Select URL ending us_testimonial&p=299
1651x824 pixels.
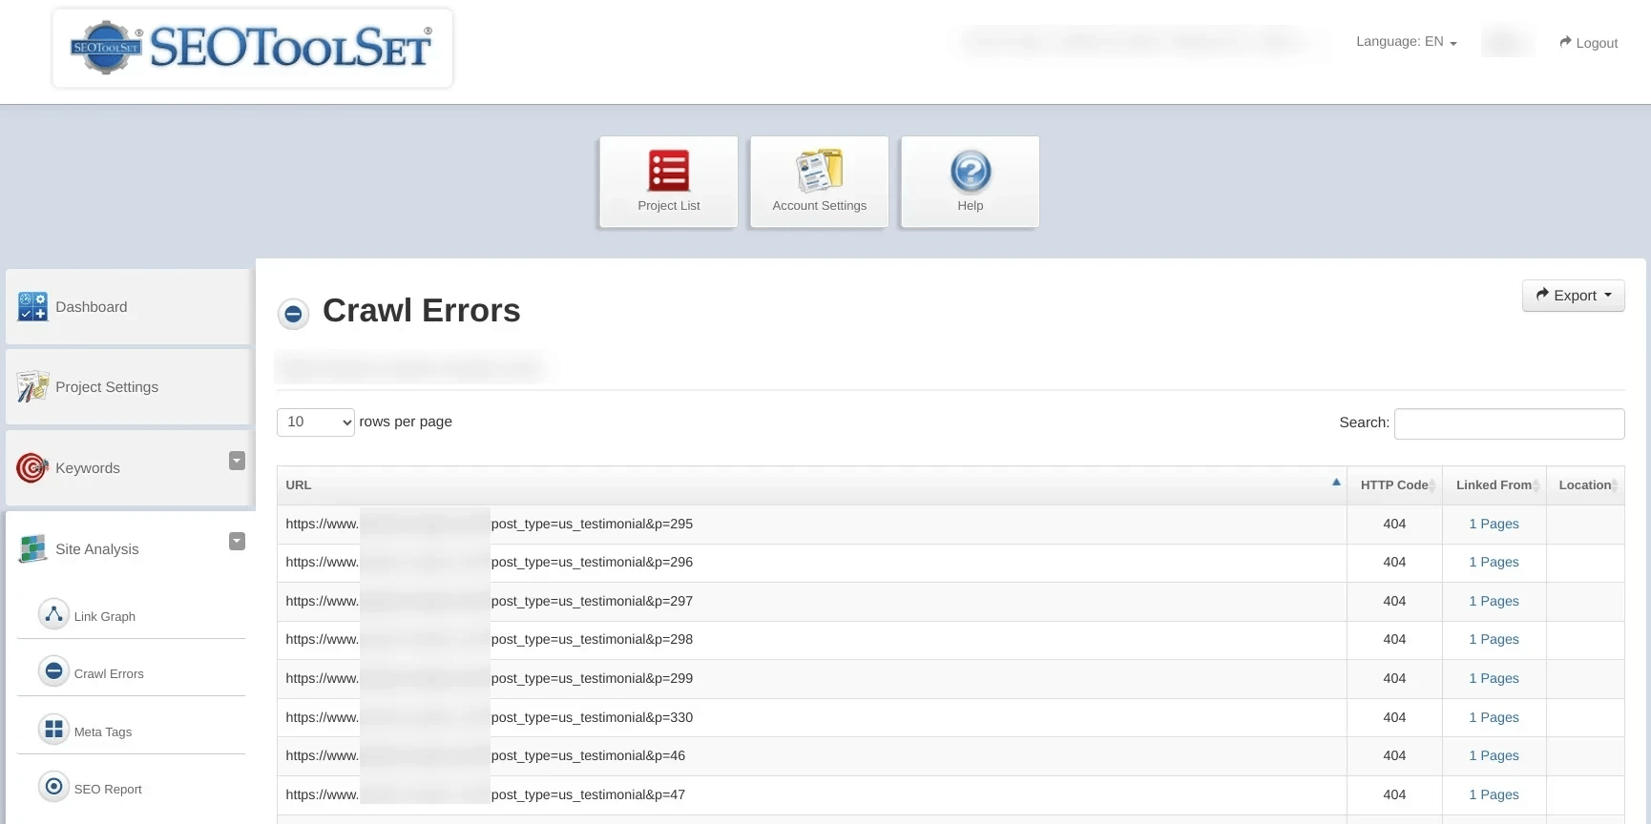pos(490,678)
